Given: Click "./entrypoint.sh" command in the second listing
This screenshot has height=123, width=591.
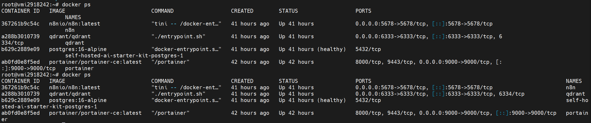Looking at the screenshot, I should pos(178,94).
